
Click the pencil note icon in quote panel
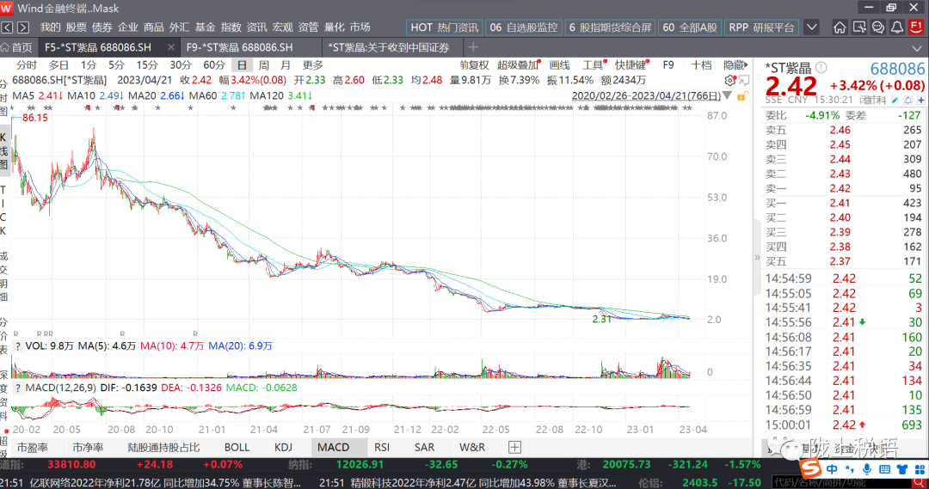[895, 100]
